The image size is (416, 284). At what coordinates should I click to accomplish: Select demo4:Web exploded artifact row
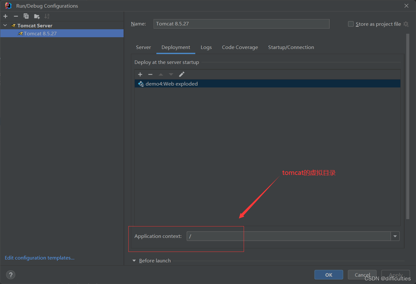(268, 84)
